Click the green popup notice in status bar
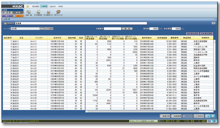The height and width of the screenshot is (128, 220). pyautogui.click(x=143, y=121)
